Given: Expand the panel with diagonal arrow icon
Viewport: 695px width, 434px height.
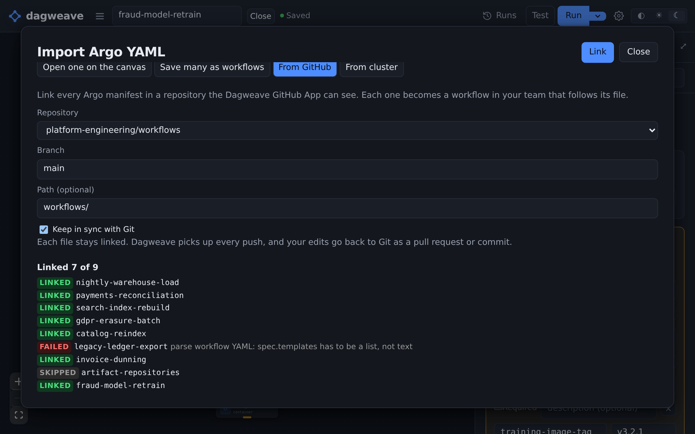Looking at the screenshot, I should [683, 46].
